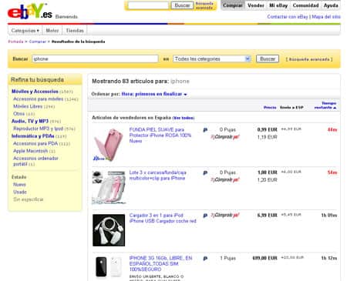The height and width of the screenshot is (281, 347).
Task: Filter results by Nuevo condition
Action: (x=19, y=185)
